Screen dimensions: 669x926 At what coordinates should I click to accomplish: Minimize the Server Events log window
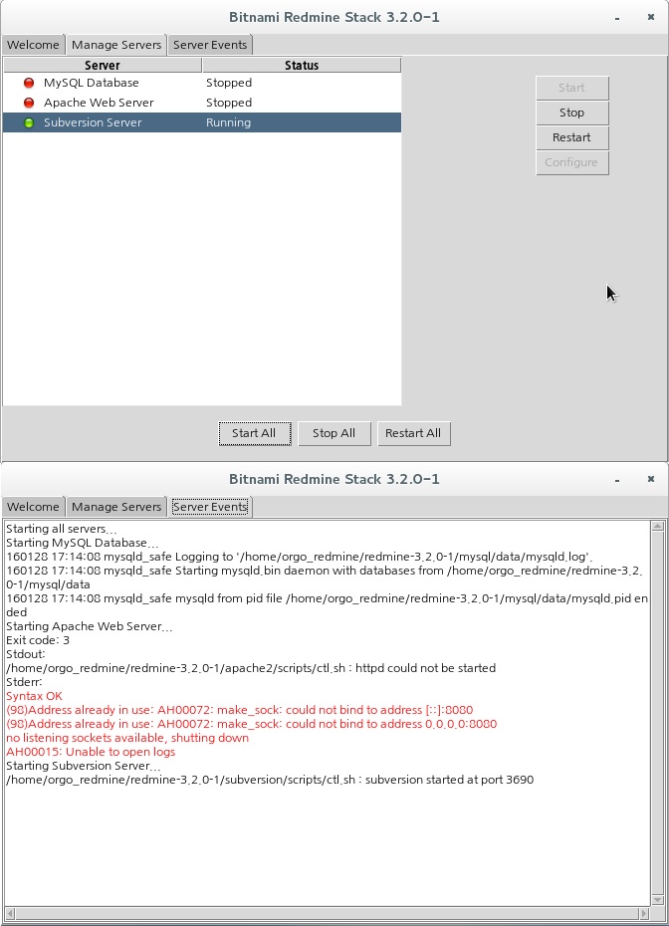coord(618,479)
